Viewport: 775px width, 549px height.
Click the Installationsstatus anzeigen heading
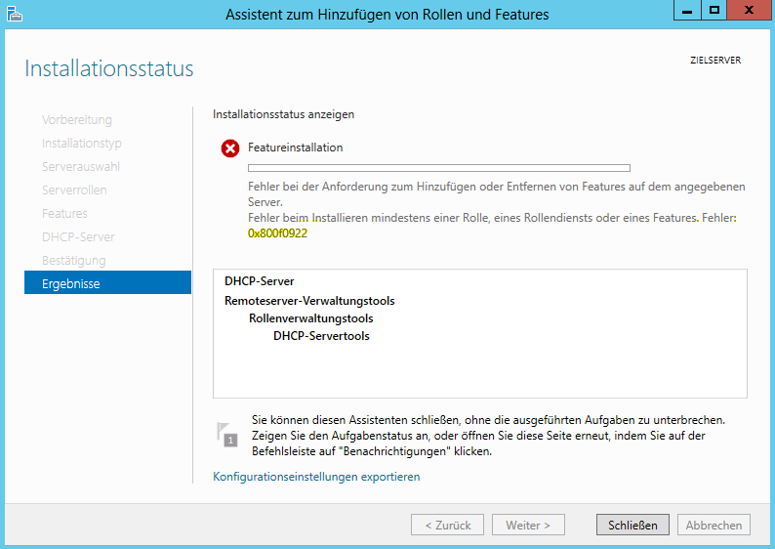click(283, 114)
